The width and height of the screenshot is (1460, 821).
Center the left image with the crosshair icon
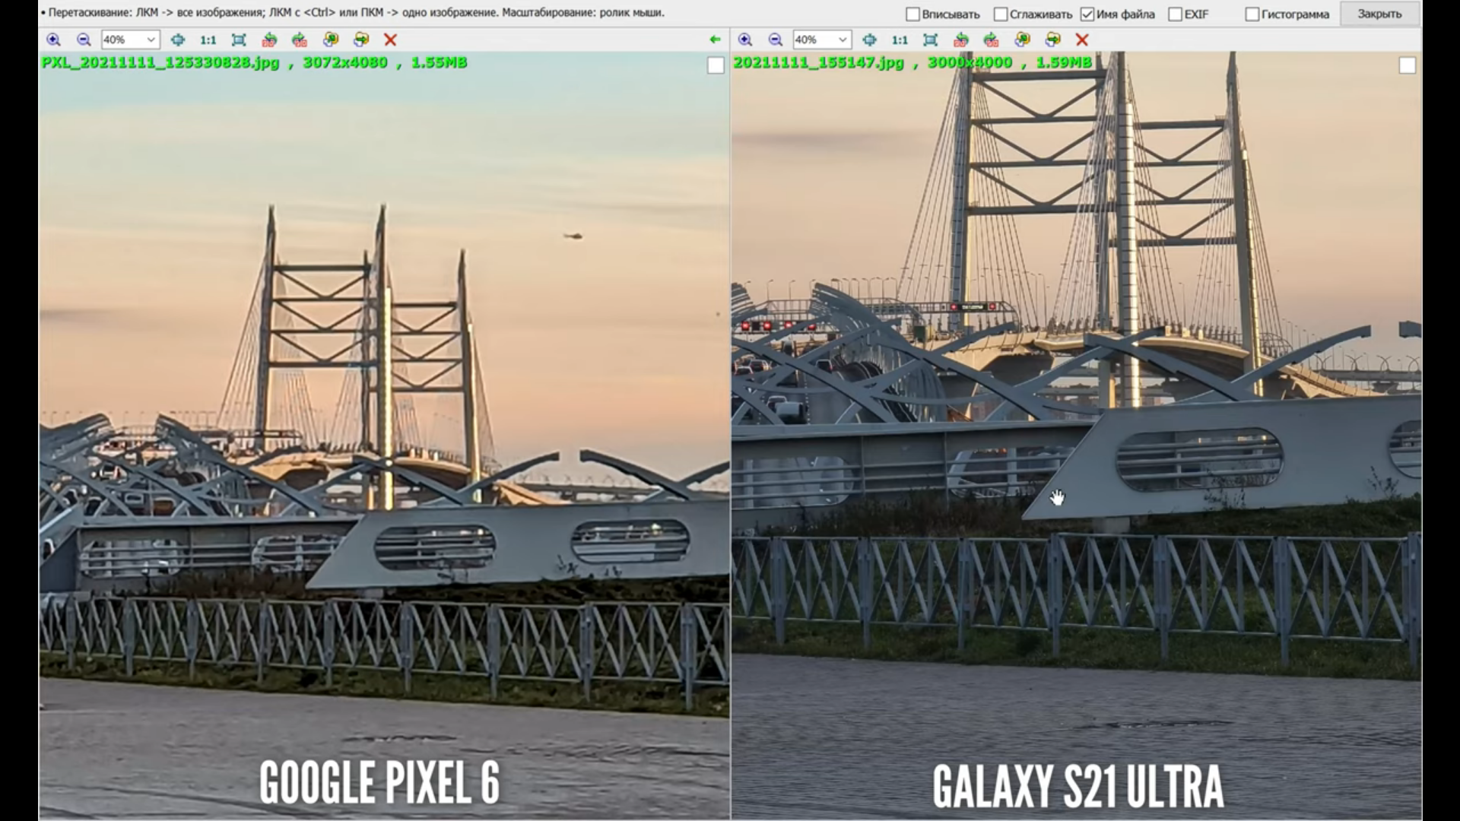(177, 40)
